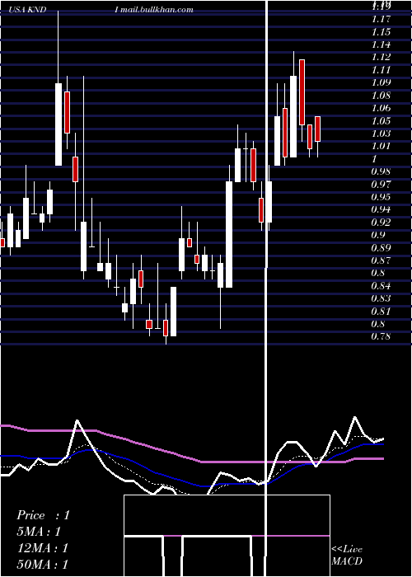Click the USA KND ticker label
Image resolution: width=412 pixels, height=577 pixels.
[28, 10]
